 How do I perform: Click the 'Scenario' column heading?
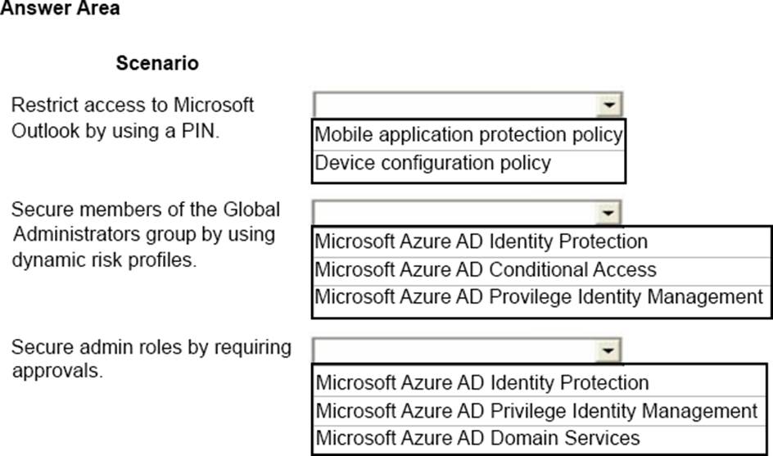click(x=157, y=63)
